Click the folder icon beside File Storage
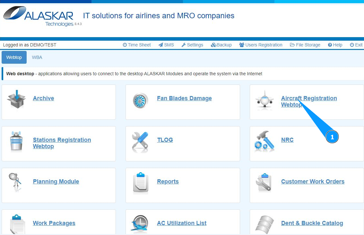This screenshot has width=364, height=235. click(x=292, y=45)
